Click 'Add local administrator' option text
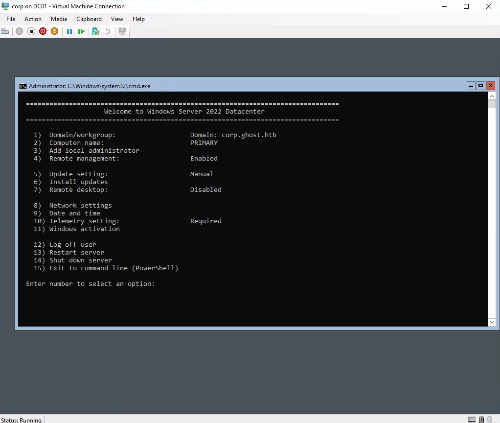 pos(94,151)
